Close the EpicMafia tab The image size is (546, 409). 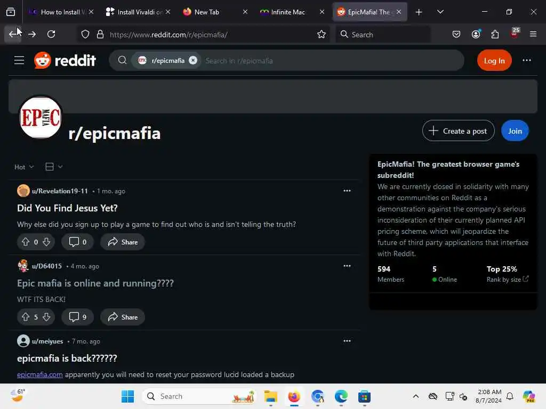point(399,12)
